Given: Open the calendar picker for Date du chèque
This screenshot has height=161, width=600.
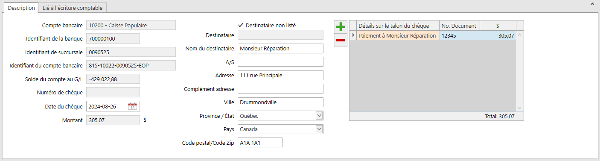Looking at the screenshot, I should [133, 106].
